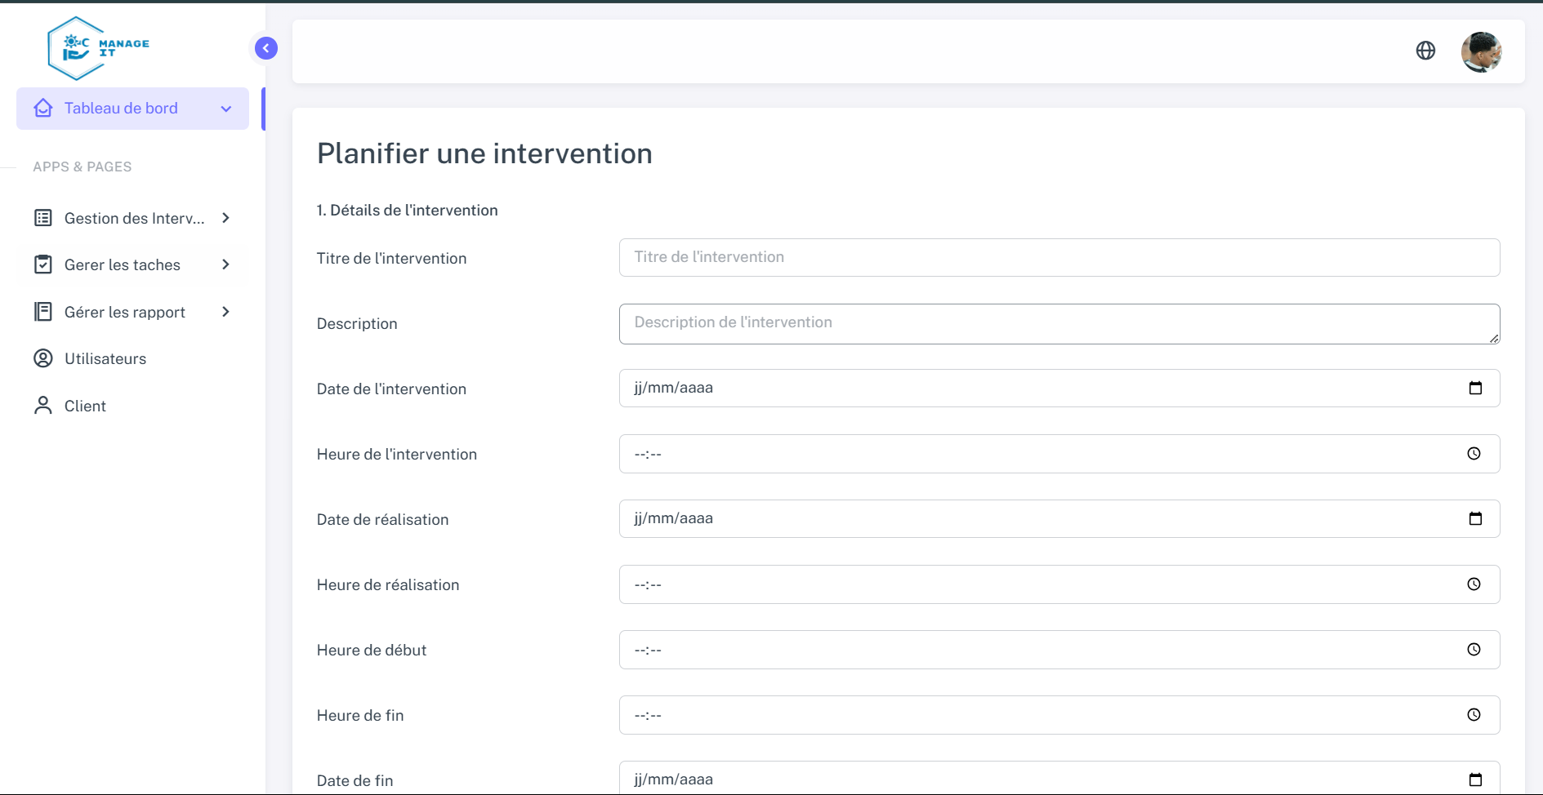1543x795 pixels.
Task: Open clock picker for Heure de réalisation
Action: click(1474, 584)
